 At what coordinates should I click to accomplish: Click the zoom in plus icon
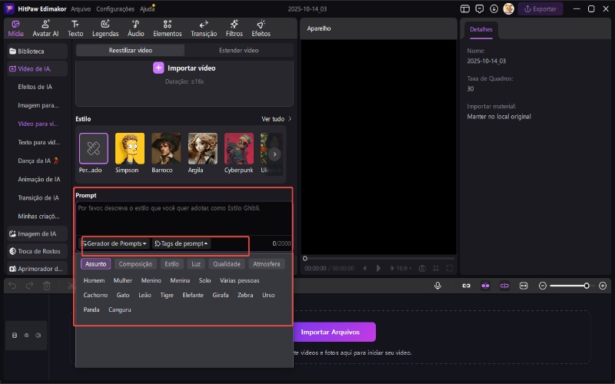click(603, 286)
